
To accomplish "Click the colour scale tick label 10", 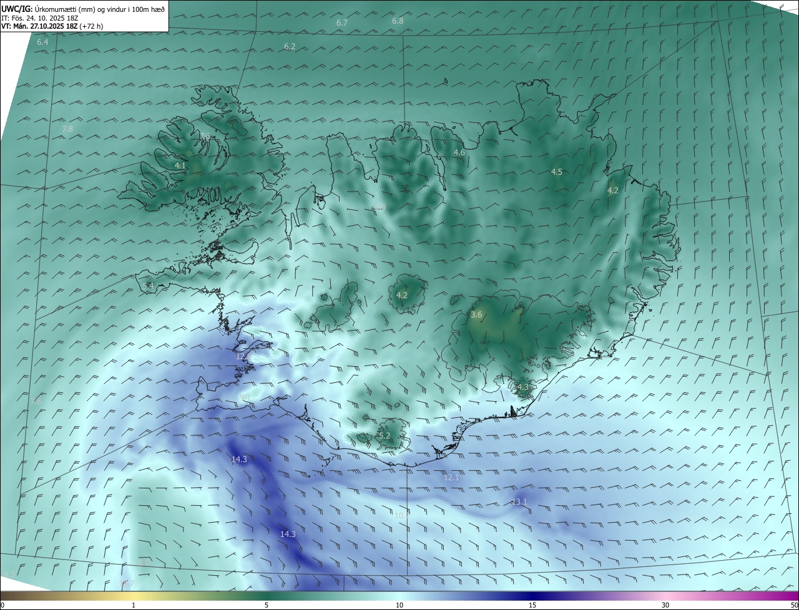I will pyautogui.click(x=399, y=605).
